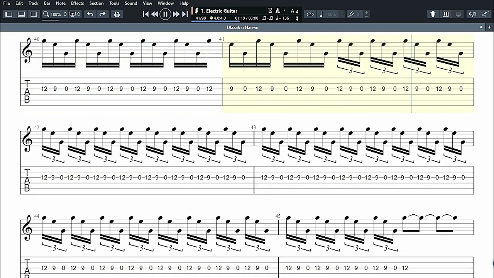This screenshot has height=278, width=494.
Task: Open the Note menu
Action: pos(61,3)
